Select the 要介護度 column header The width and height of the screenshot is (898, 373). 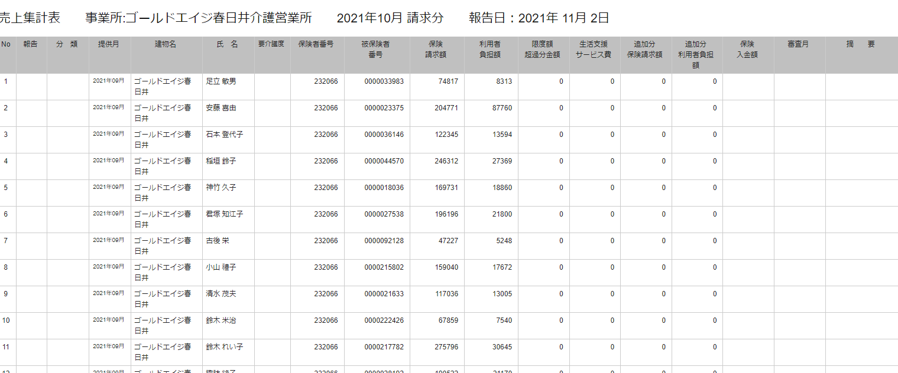click(272, 44)
